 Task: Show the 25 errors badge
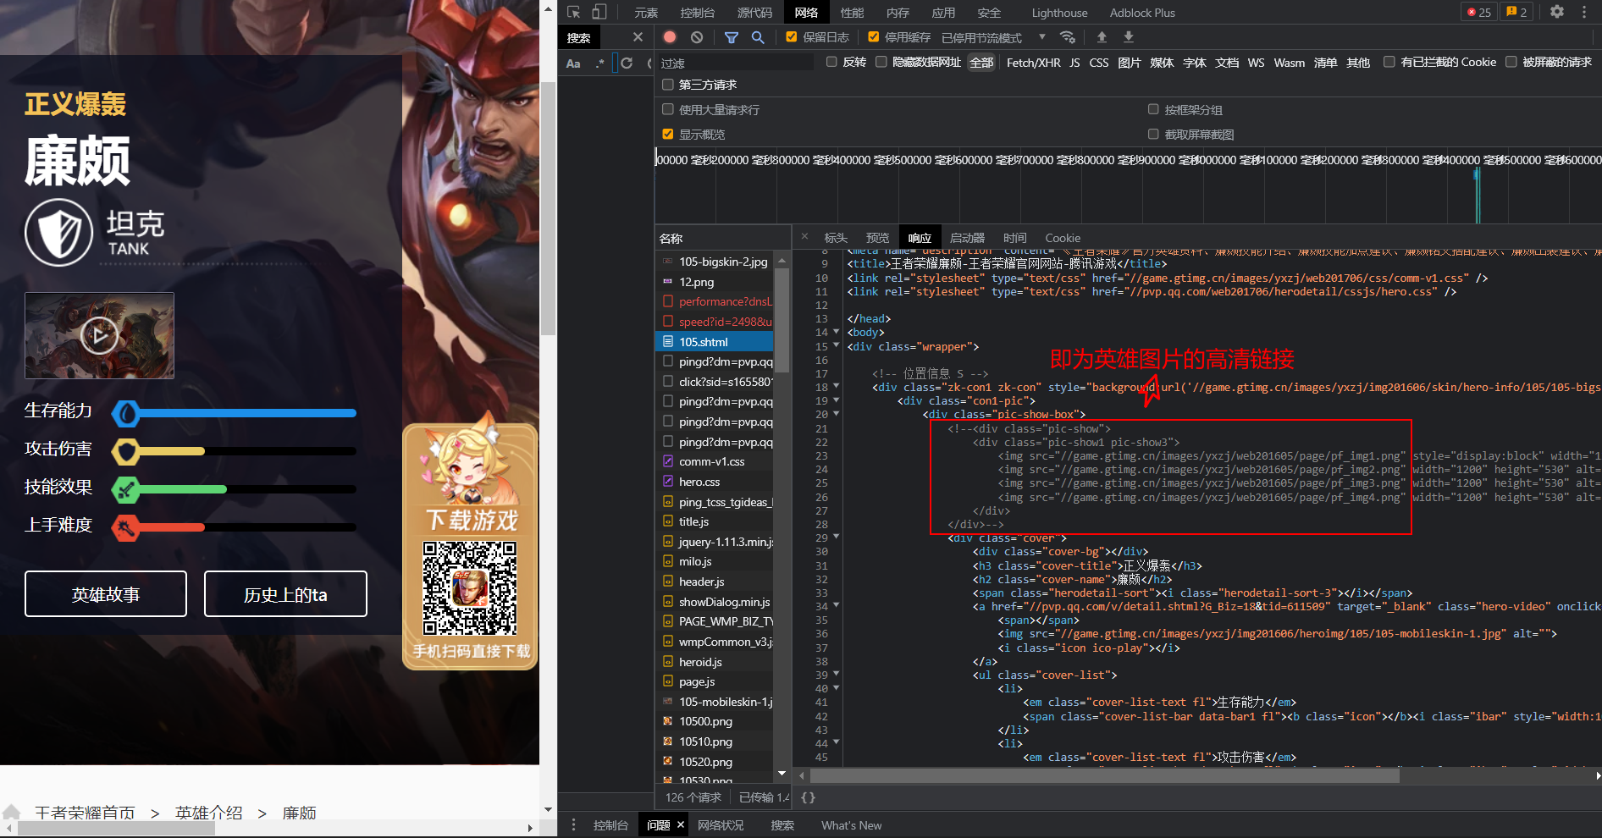pos(1478,12)
